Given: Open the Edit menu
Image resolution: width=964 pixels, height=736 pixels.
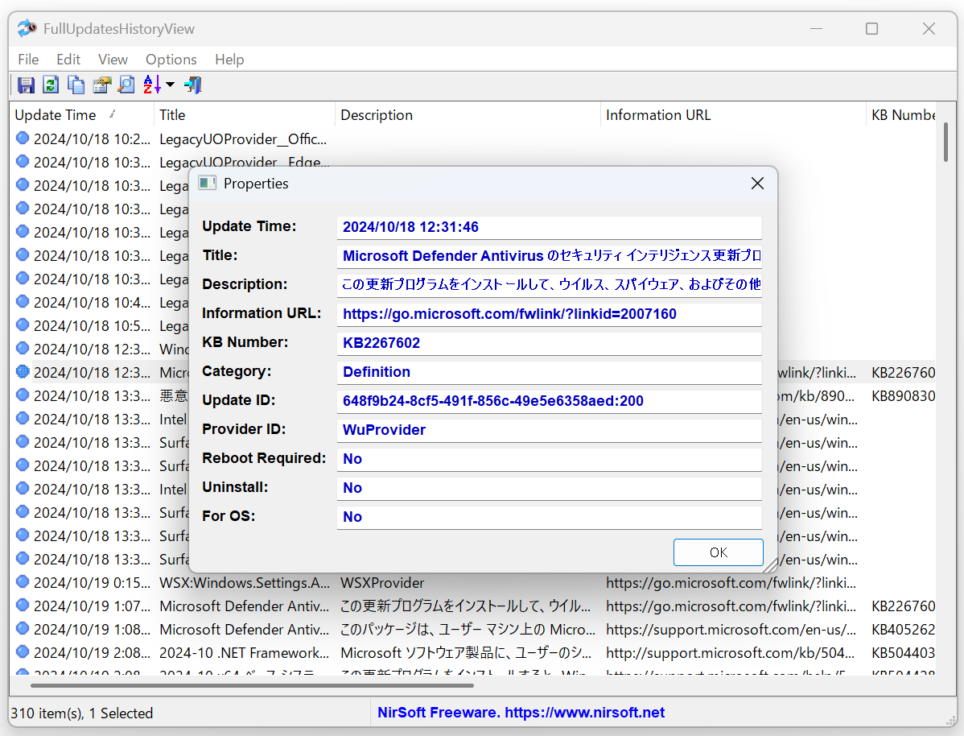Looking at the screenshot, I should tap(68, 59).
